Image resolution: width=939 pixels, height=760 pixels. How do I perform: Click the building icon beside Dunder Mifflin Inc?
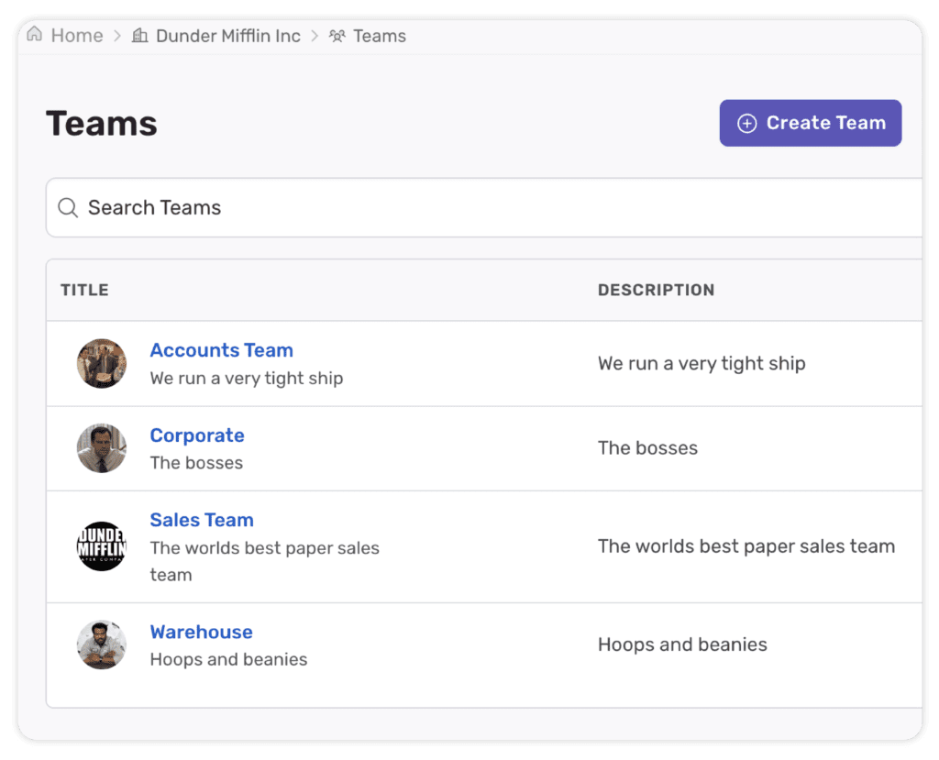[x=140, y=35]
